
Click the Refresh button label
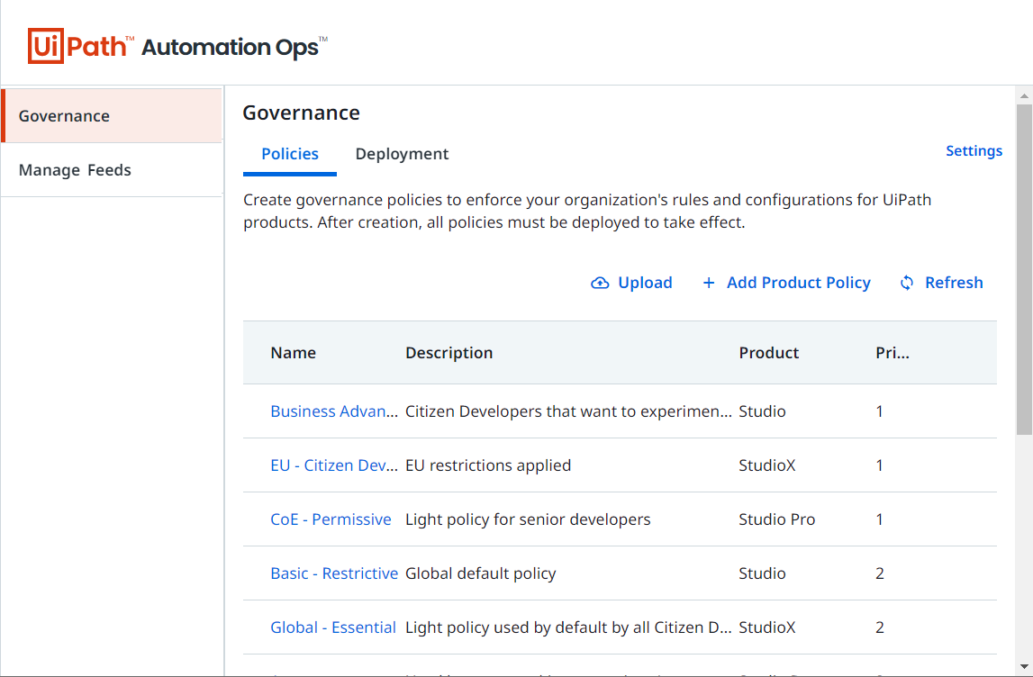tap(954, 283)
